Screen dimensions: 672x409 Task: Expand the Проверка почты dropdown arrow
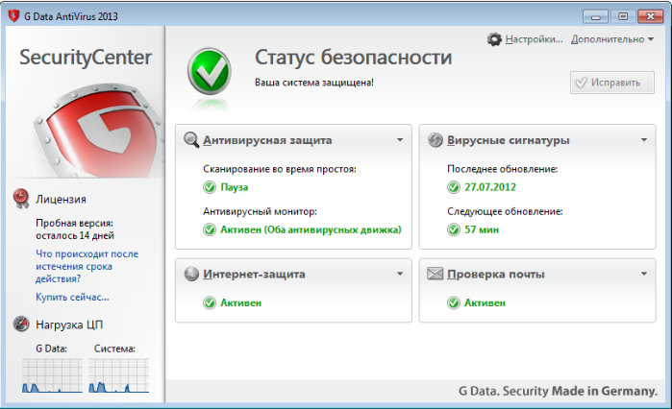pos(644,274)
